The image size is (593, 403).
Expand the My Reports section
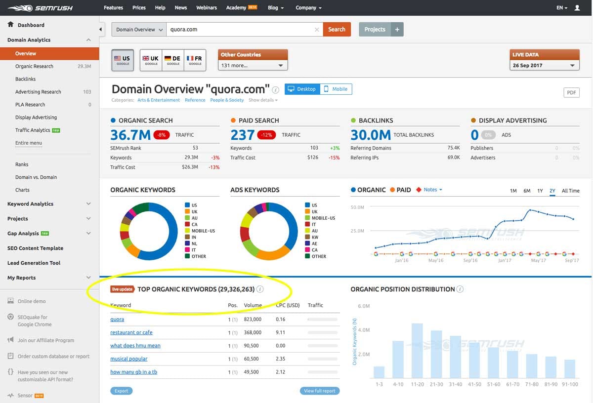(x=88, y=278)
